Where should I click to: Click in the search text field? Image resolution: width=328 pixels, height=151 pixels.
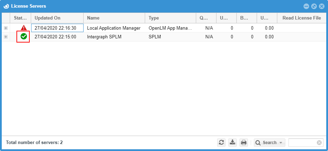tap(302, 143)
